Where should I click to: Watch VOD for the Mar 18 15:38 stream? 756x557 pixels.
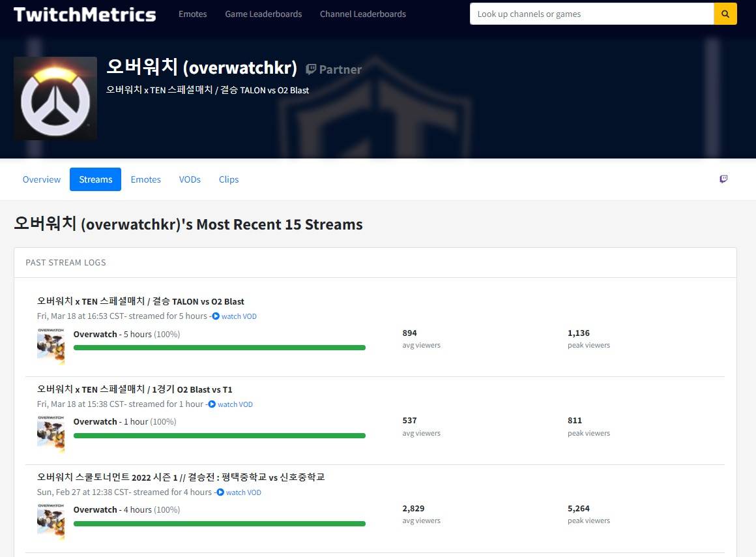(x=231, y=404)
